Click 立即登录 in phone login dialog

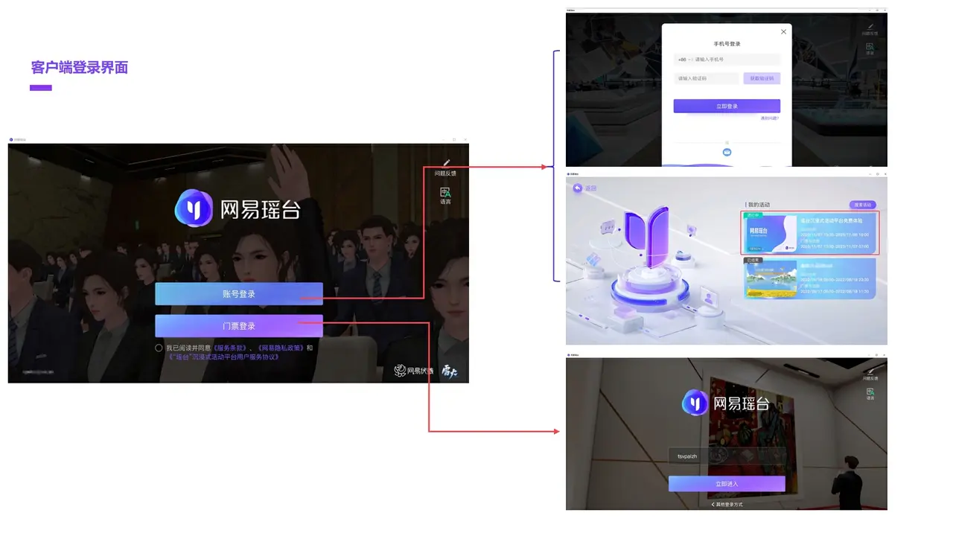(x=727, y=106)
